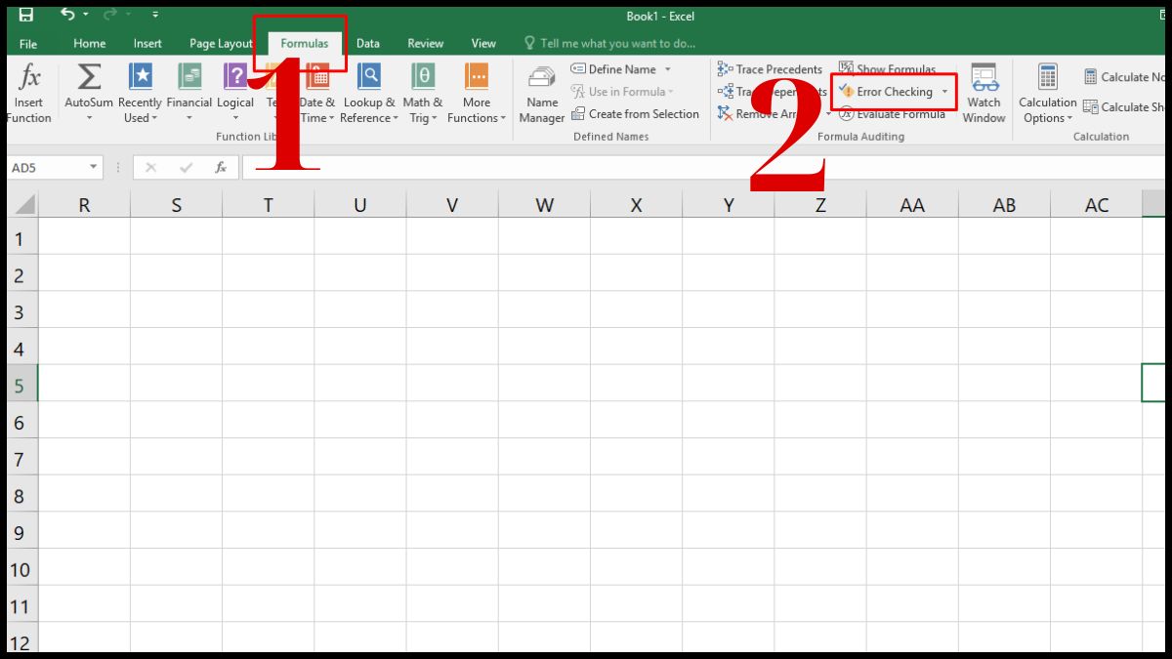
Task: Open Calculation Options dropdown
Action: tap(1047, 94)
